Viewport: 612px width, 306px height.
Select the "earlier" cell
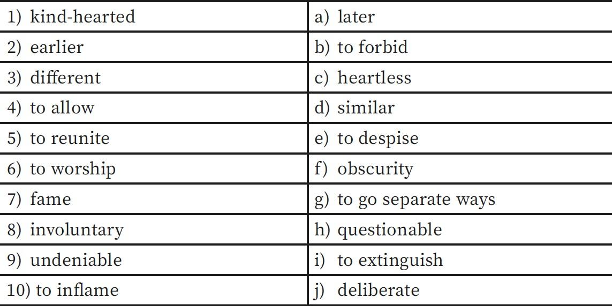pyautogui.click(x=57, y=47)
